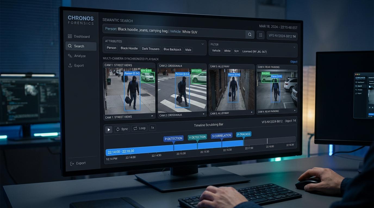
Task: Click the Semantic Search heading
Action: click(117, 21)
